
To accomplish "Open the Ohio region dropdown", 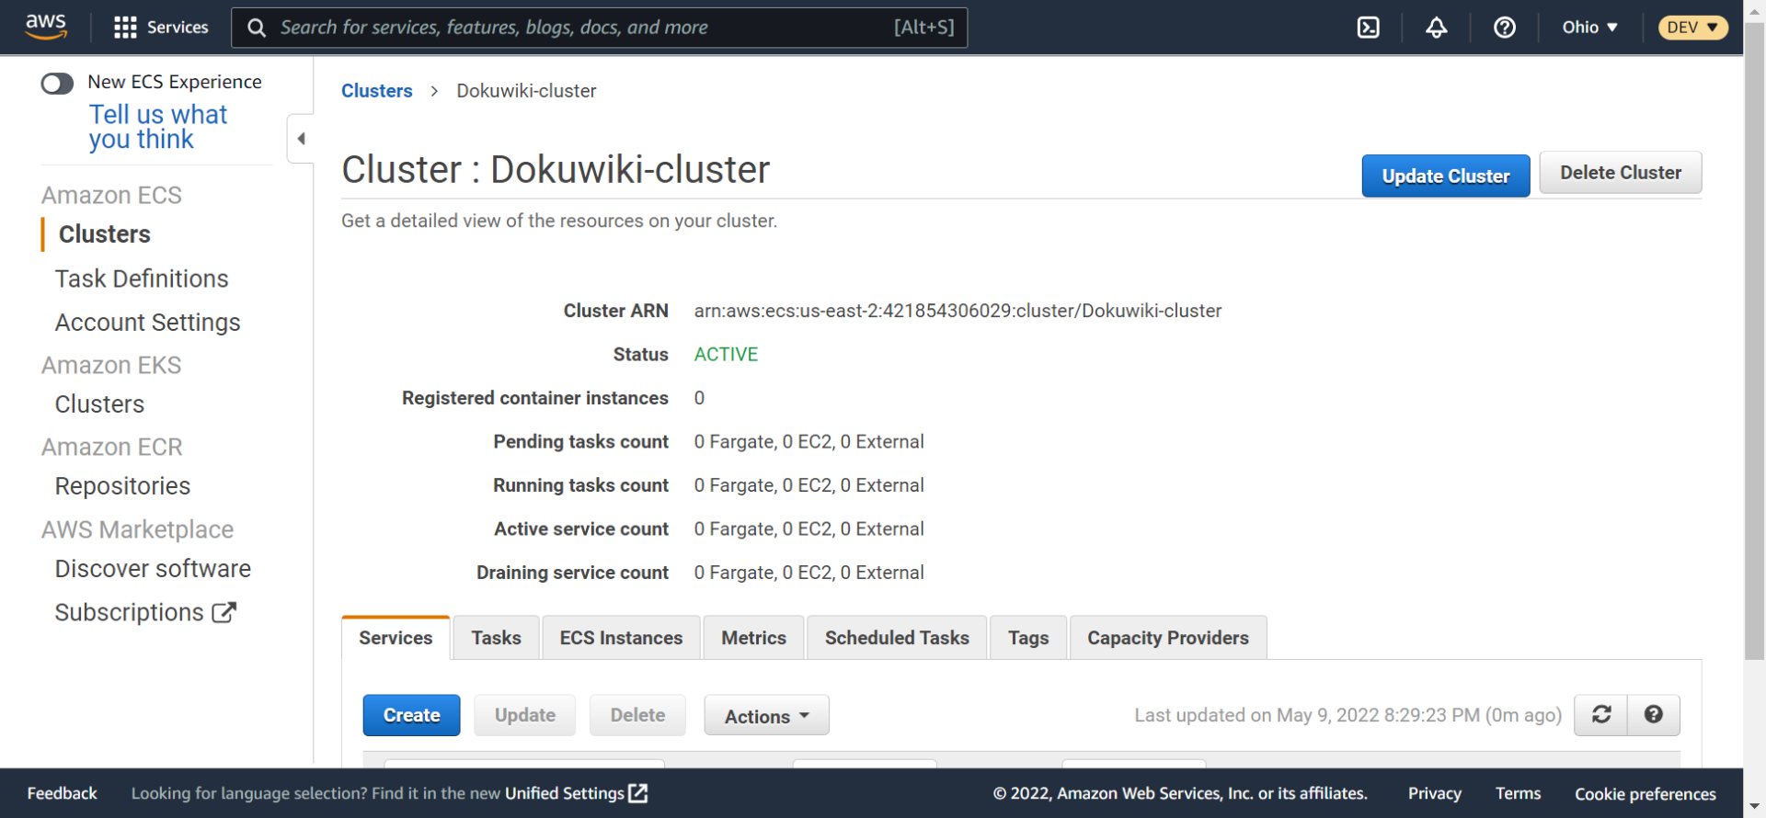I will [1589, 28].
